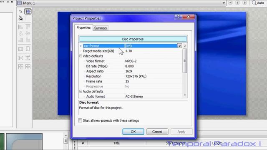Click the go to parent up arrow
The width and height of the screenshot is (267, 150).
[x=230, y=3]
